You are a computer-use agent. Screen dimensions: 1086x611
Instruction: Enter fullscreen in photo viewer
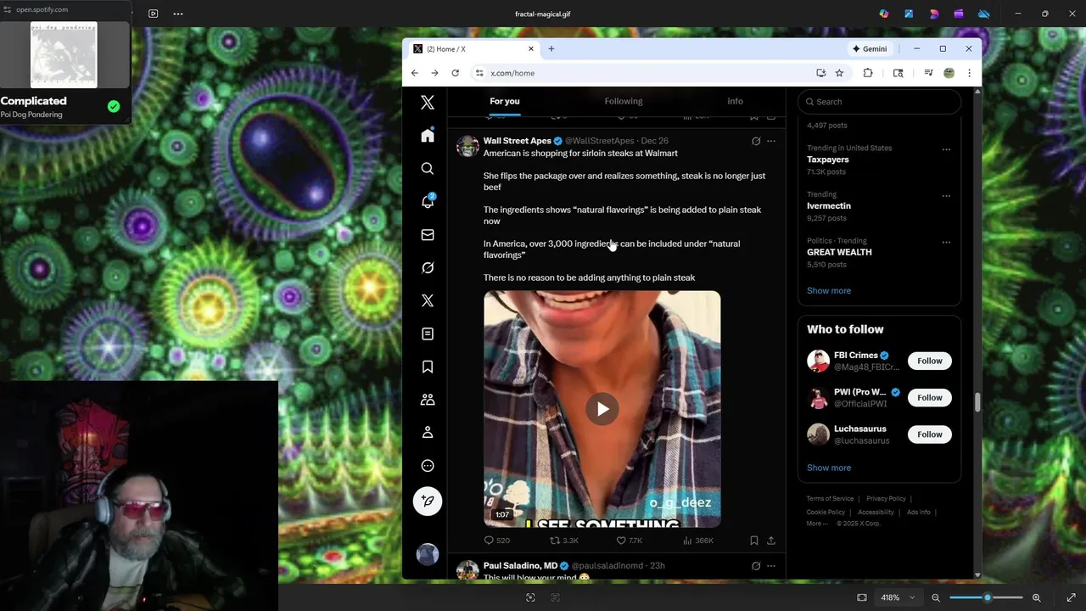tap(1071, 597)
